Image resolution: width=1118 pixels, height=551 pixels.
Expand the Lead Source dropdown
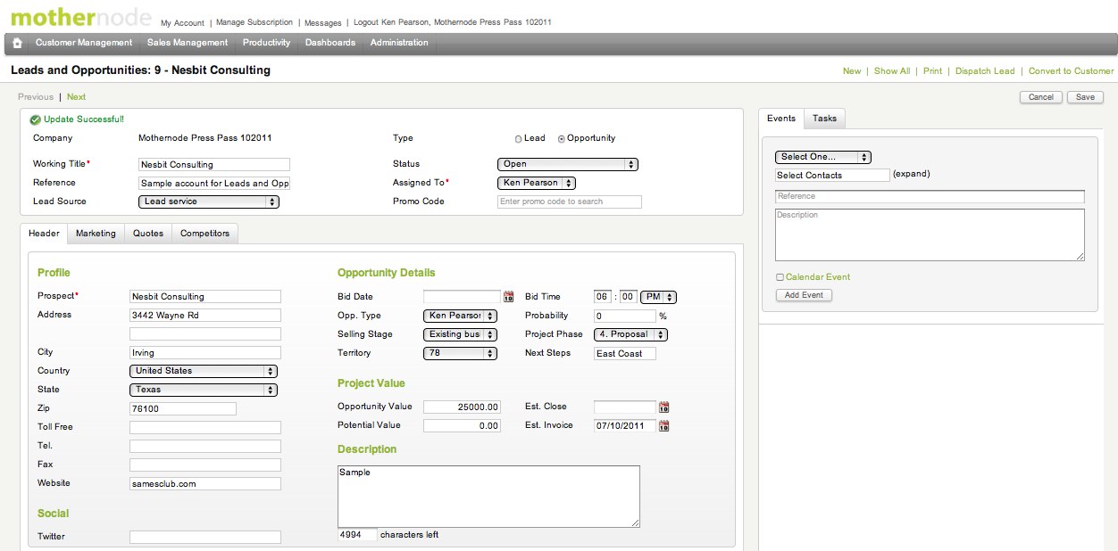point(210,201)
